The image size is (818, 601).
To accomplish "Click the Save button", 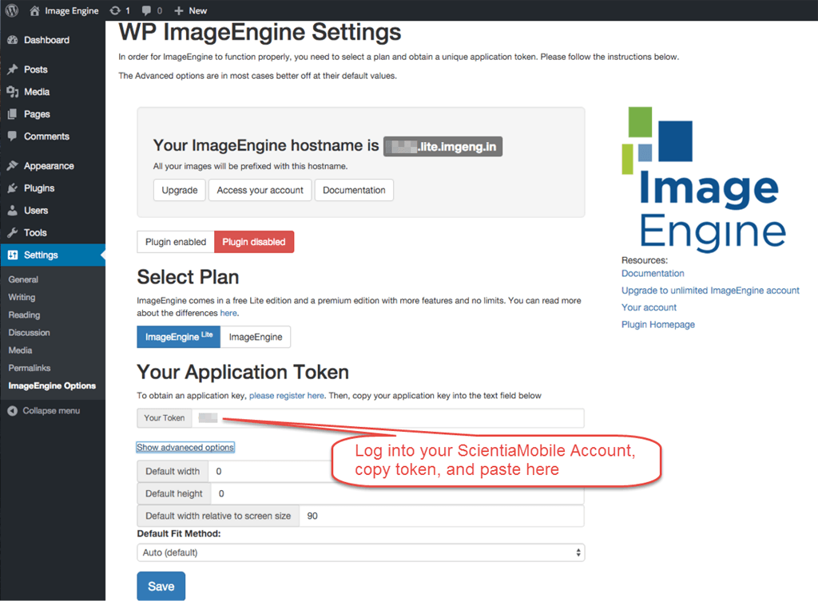I will point(161,586).
